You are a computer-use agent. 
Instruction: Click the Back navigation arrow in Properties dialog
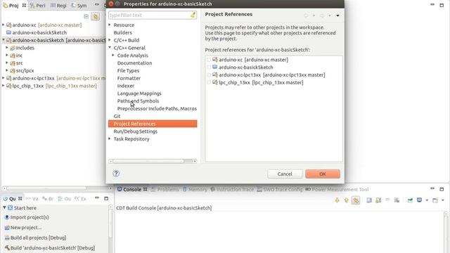[307, 15]
